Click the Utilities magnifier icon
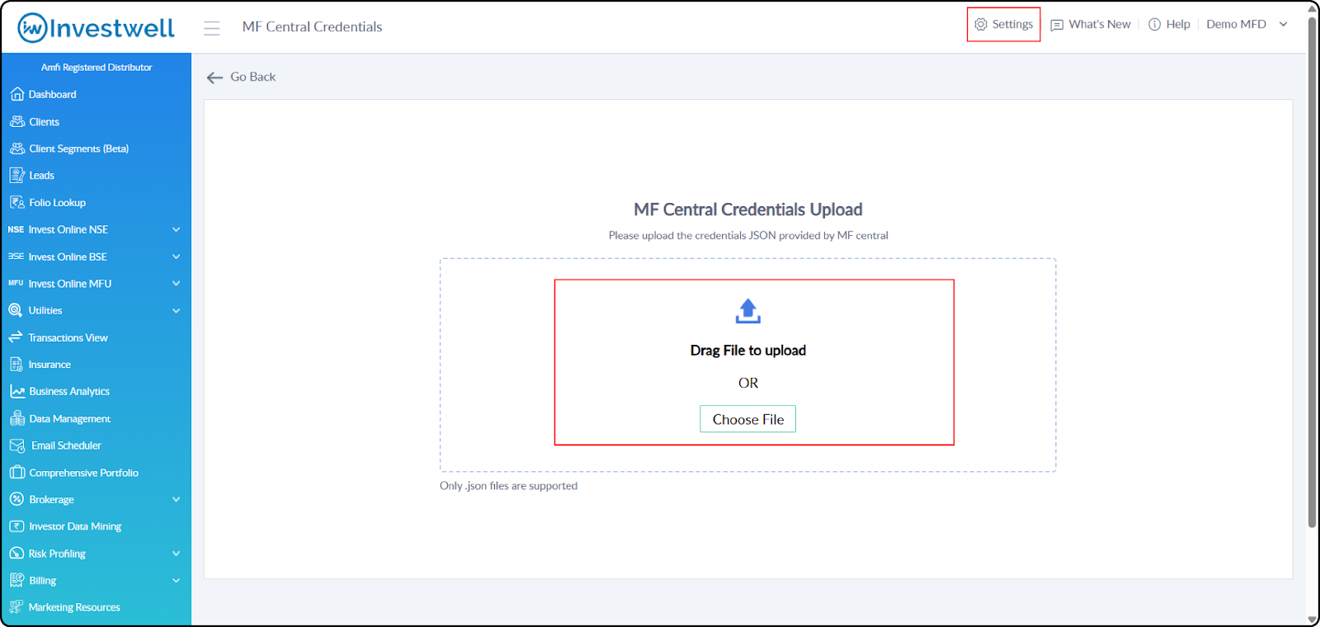The height and width of the screenshot is (627, 1320). pos(15,310)
